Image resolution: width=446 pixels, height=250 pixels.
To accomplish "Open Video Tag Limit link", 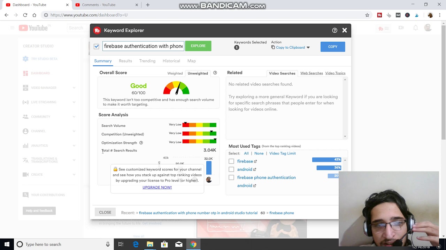I will [283, 153].
